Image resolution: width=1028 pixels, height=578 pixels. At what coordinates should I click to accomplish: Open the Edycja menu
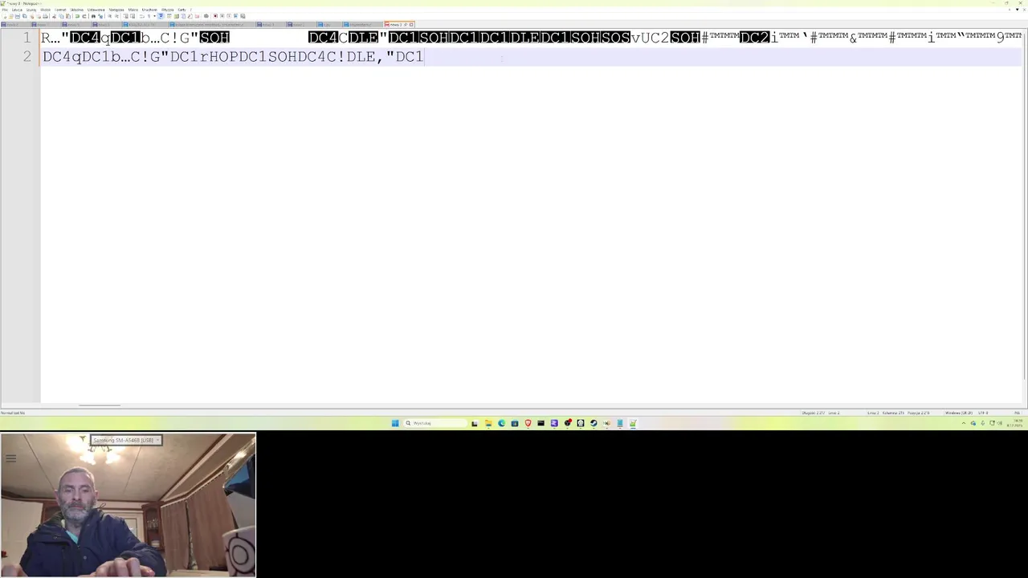click(x=17, y=10)
